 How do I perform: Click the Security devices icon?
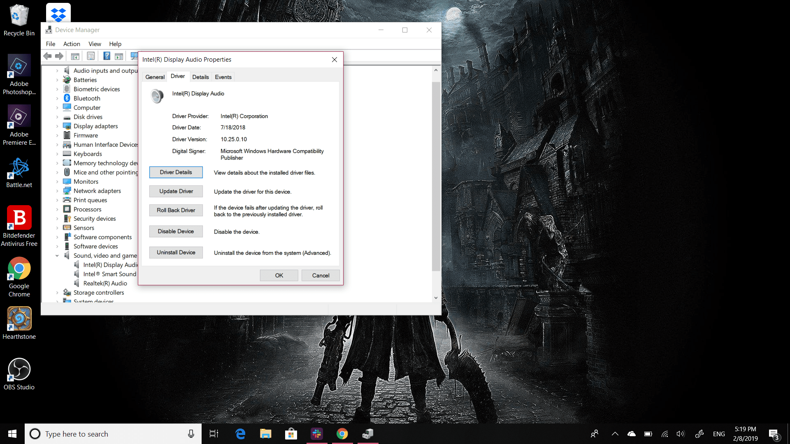pyautogui.click(x=67, y=218)
